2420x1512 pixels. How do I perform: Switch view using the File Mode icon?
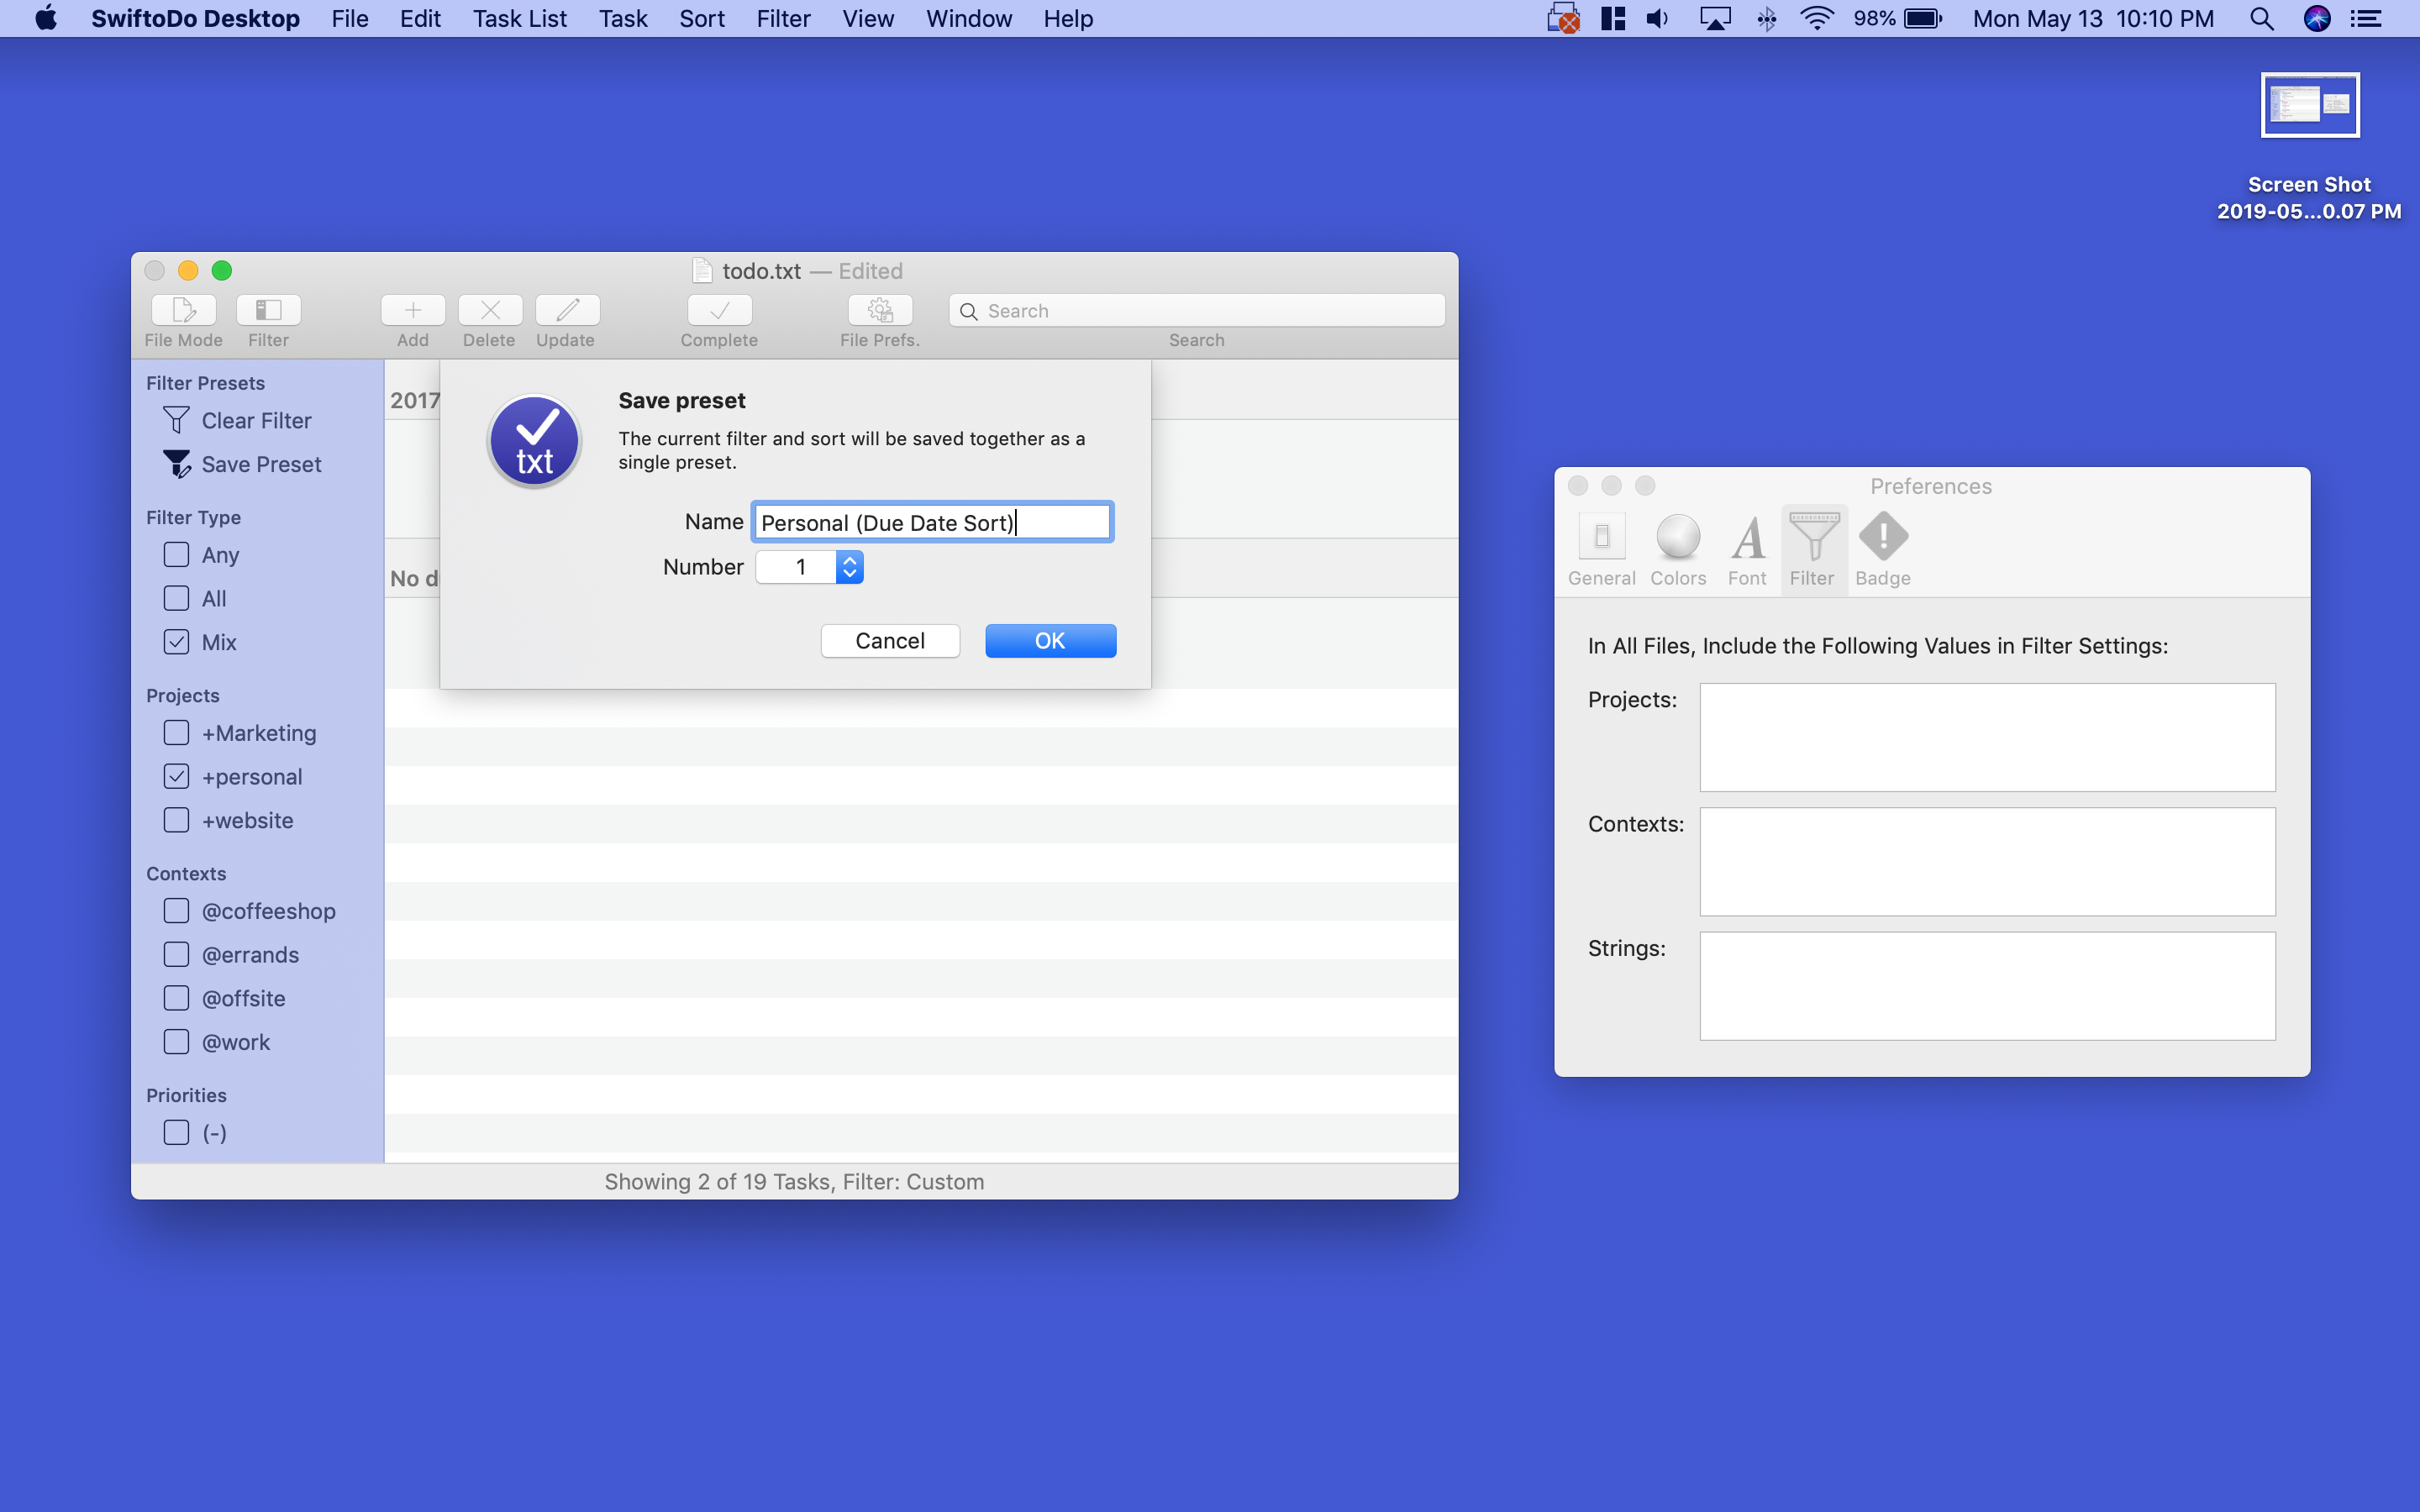click(x=182, y=310)
